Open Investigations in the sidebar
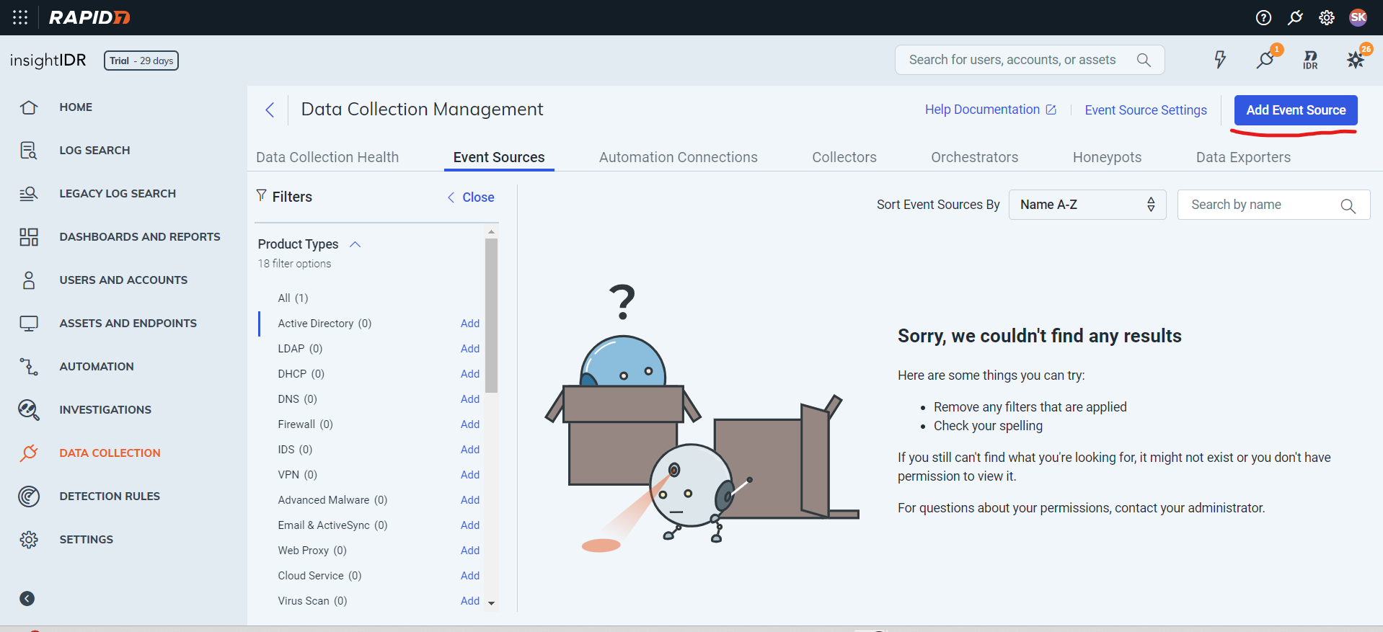This screenshot has width=1383, height=632. (105, 410)
